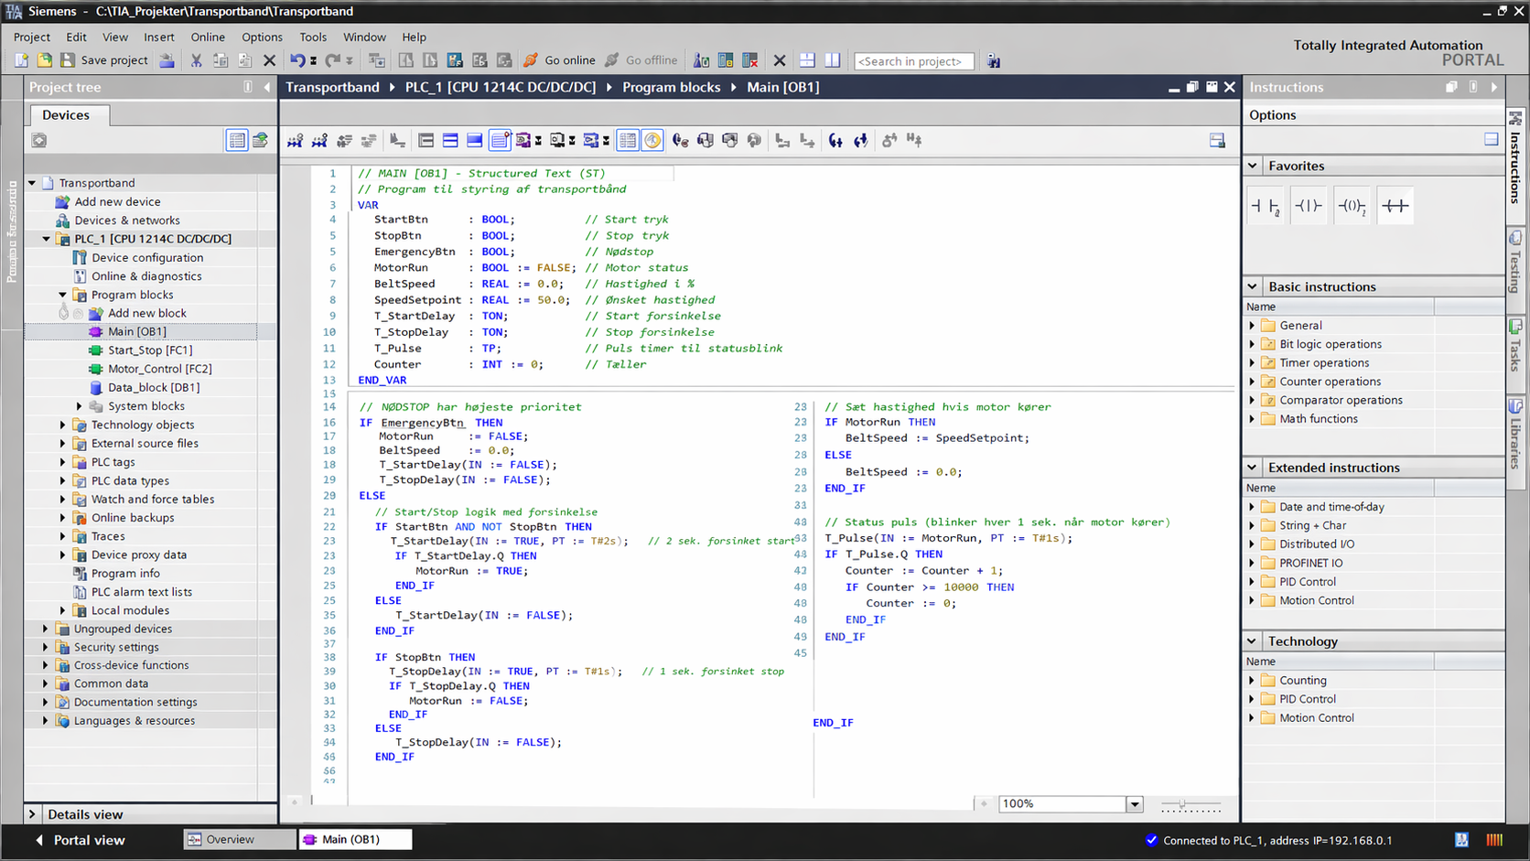Collapse the Favorites section
The width and height of the screenshot is (1530, 861).
1253,166
